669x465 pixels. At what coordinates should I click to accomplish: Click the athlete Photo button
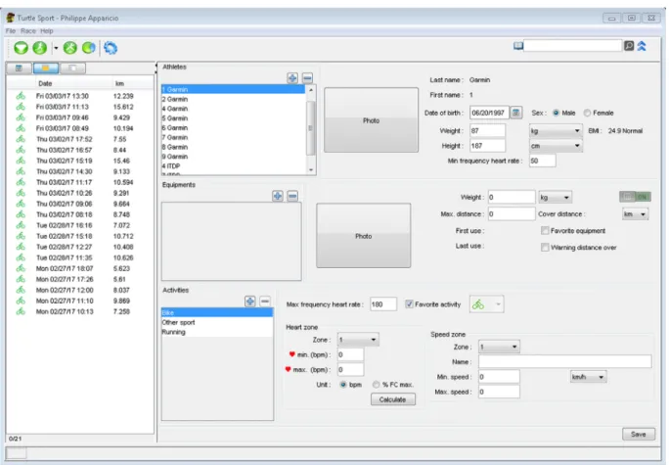[x=371, y=120]
